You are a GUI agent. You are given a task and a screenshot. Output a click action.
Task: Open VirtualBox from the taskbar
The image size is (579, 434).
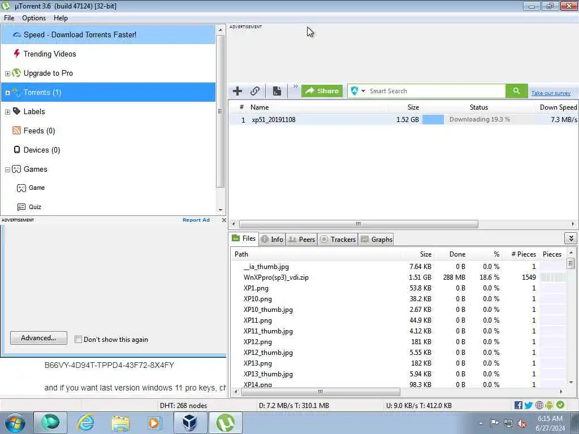coord(190,423)
